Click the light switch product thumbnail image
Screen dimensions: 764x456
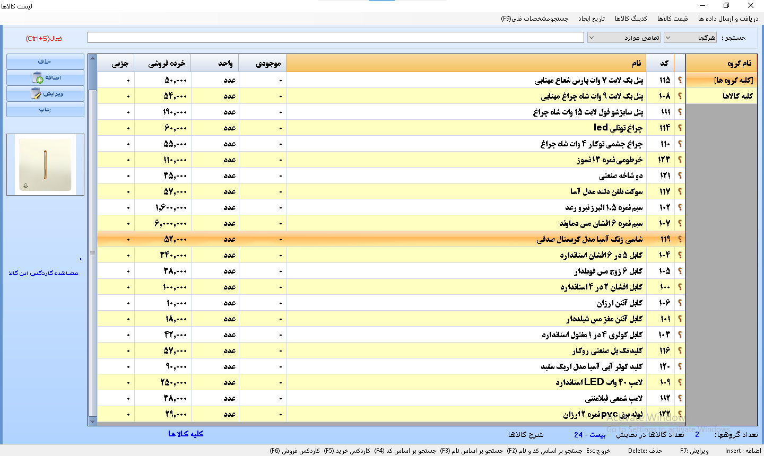(x=45, y=164)
